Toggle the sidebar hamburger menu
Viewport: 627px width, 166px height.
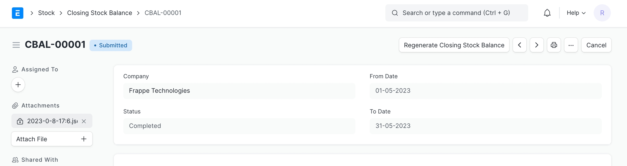coord(16,45)
